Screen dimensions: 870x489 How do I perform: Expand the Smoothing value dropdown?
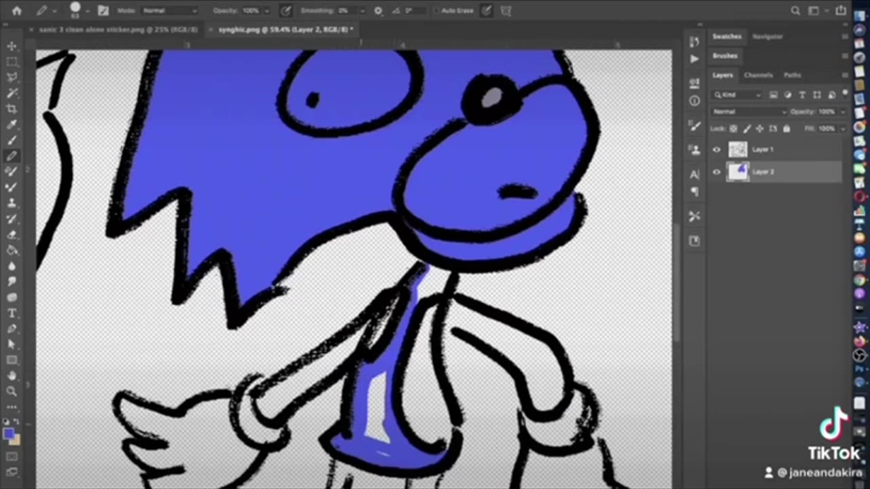pos(364,11)
